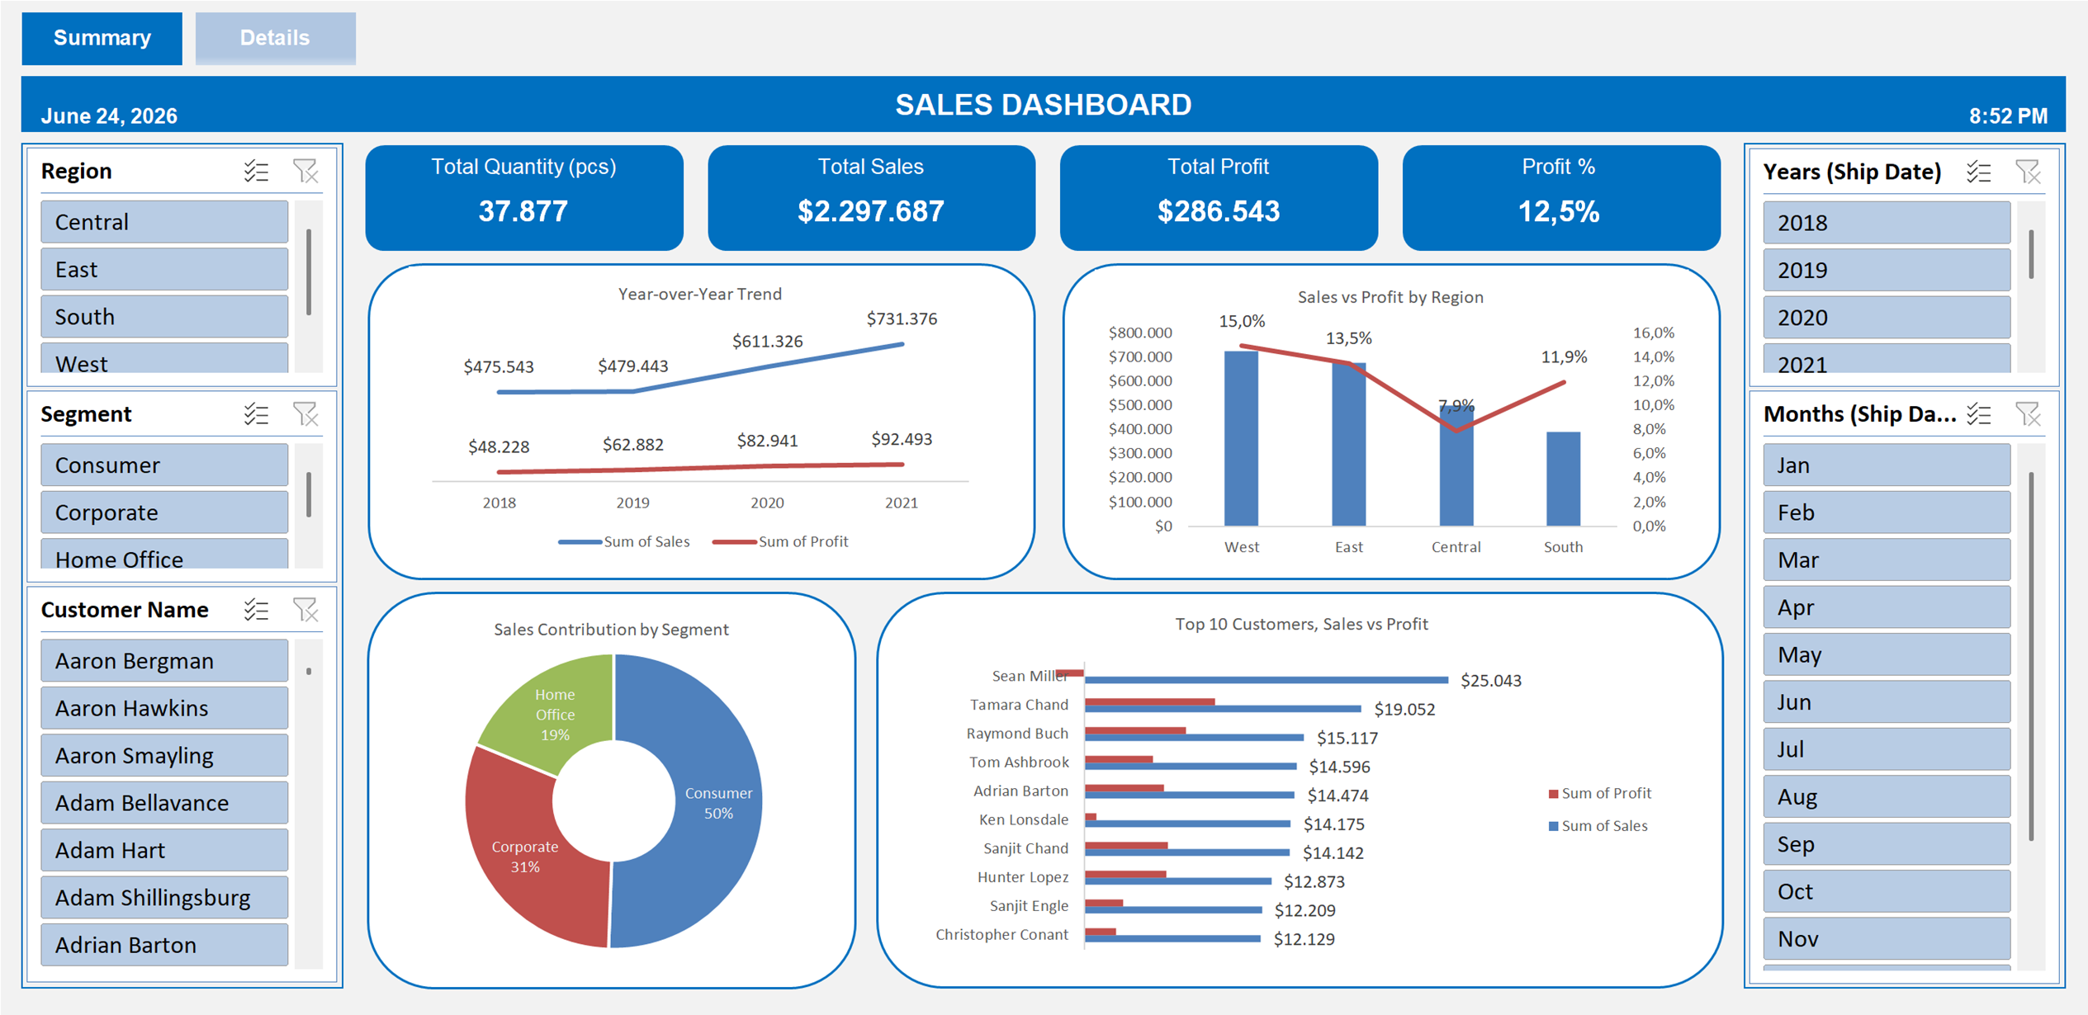
Task: Select South in Region slicer
Action: click(x=164, y=317)
